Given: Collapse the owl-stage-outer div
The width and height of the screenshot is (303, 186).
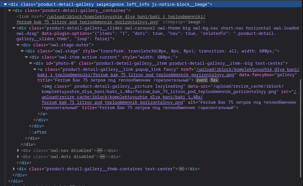Looking at the screenshot, I should [18, 45].
